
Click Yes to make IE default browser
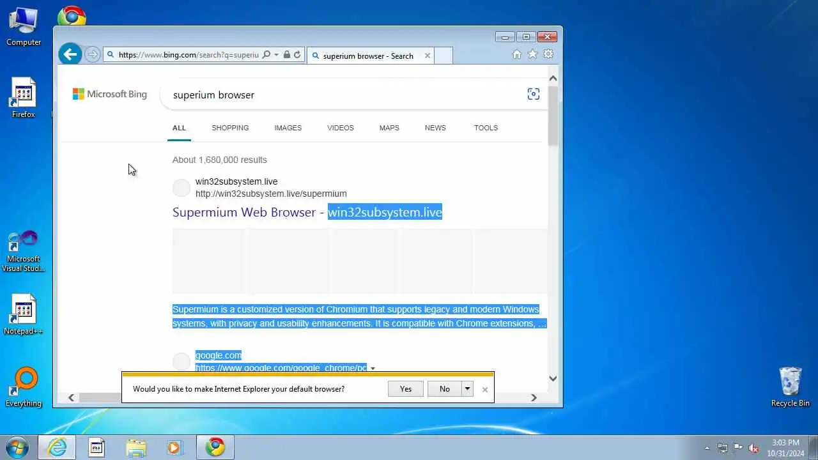click(x=406, y=389)
